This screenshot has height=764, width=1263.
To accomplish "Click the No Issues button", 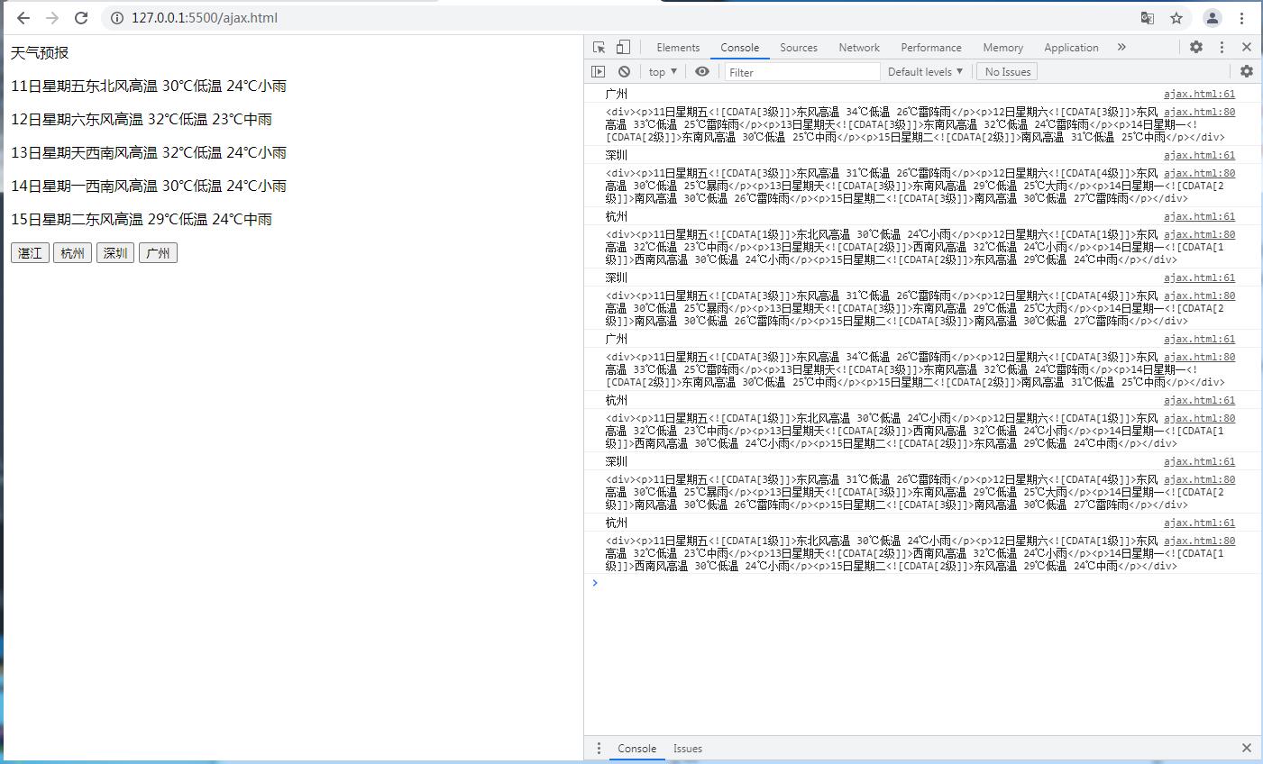I will [x=1007, y=72].
